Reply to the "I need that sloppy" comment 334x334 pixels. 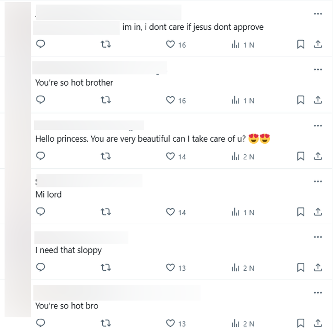click(41, 267)
